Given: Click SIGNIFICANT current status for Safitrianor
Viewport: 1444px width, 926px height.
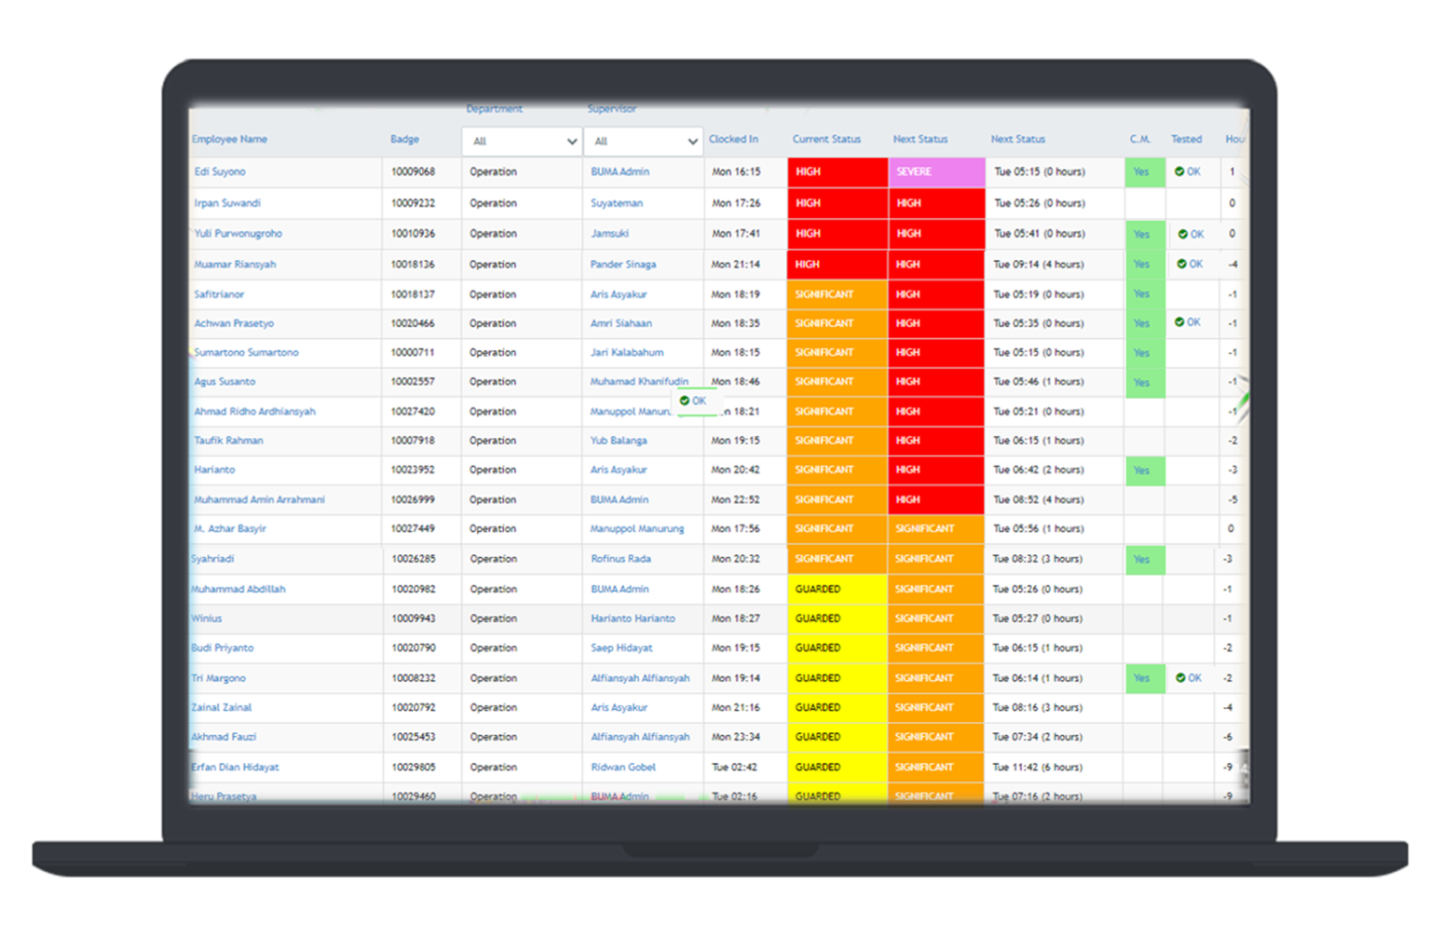Looking at the screenshot, I should [838, 294].
